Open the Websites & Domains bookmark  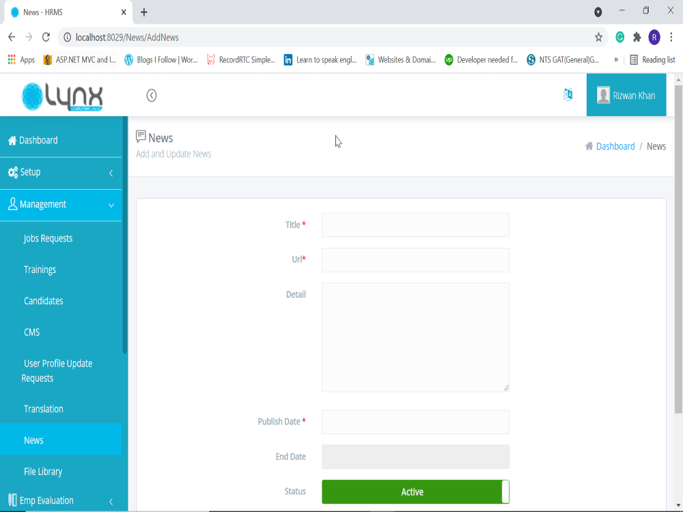(401, 59)
